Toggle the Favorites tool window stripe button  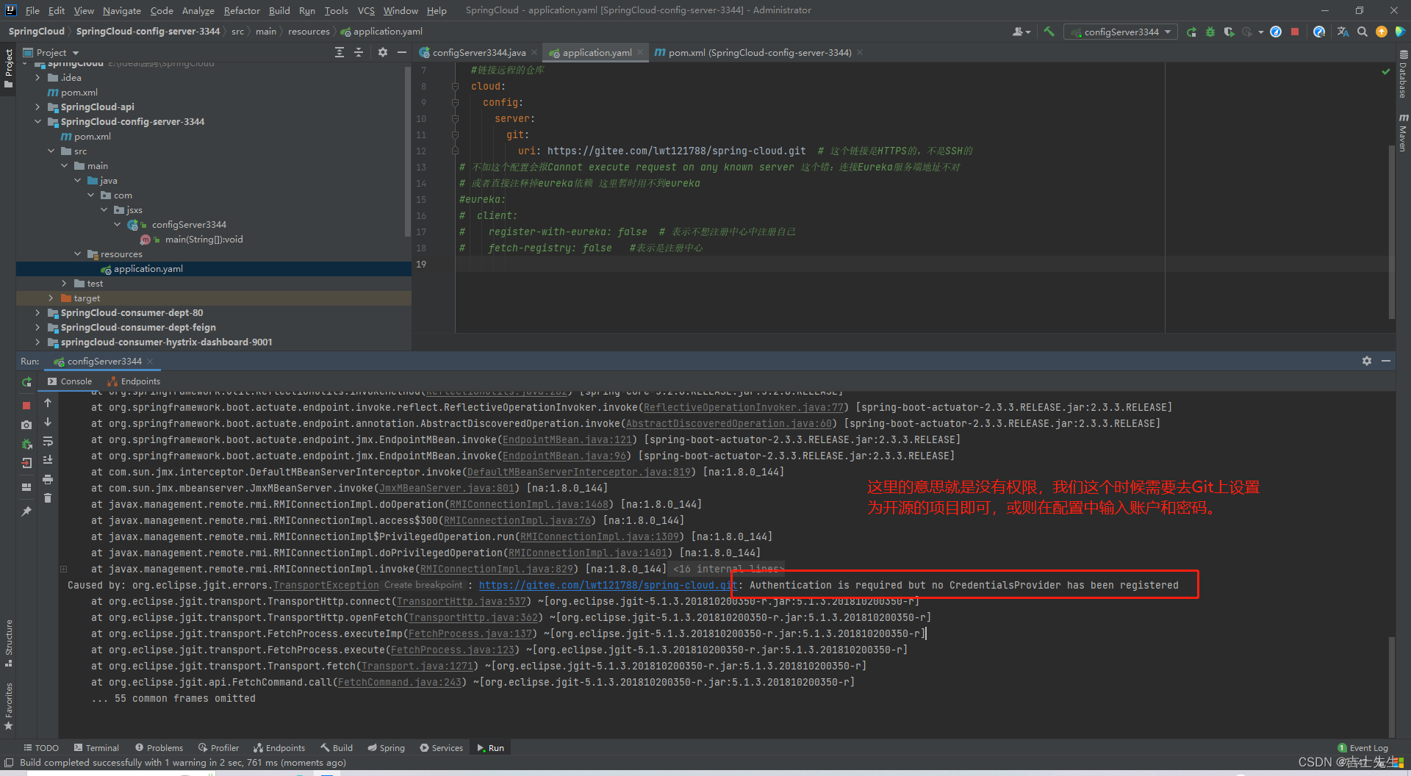(x=8, y=705)
